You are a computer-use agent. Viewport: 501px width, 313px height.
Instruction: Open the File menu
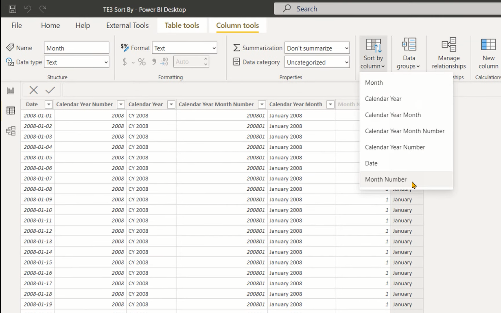click(17, 25)
